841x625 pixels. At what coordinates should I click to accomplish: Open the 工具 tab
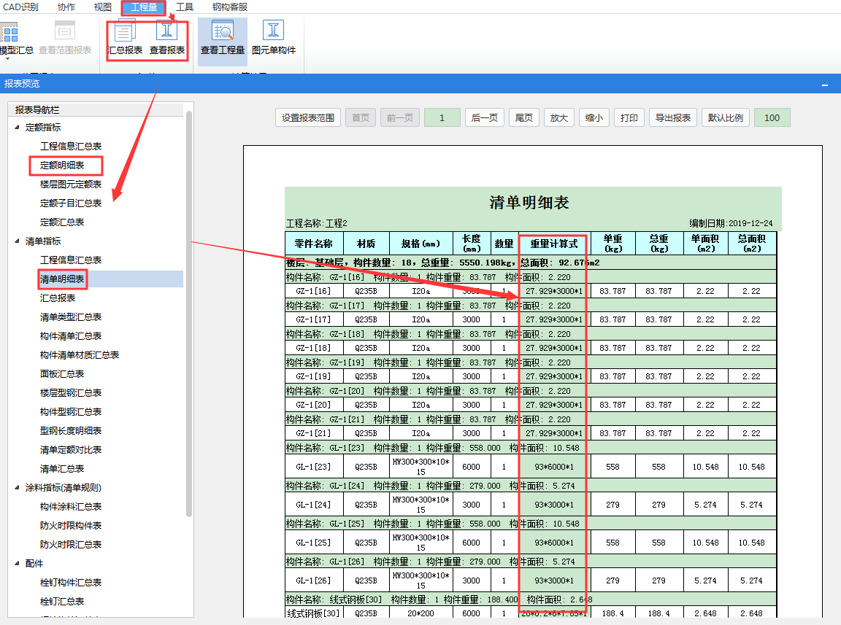point(185,7)
